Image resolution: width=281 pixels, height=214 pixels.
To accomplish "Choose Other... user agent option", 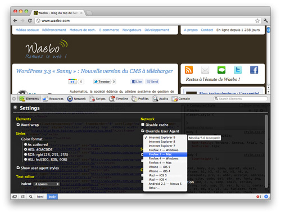I will click(165, 188).
